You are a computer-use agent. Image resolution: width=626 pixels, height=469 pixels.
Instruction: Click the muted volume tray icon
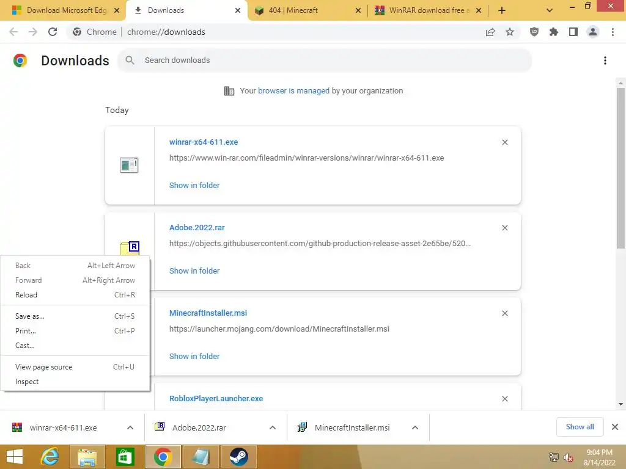click(568, 457)
